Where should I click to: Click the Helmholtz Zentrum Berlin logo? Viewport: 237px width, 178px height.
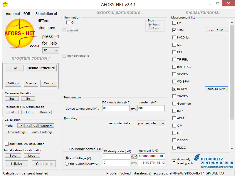214,161
